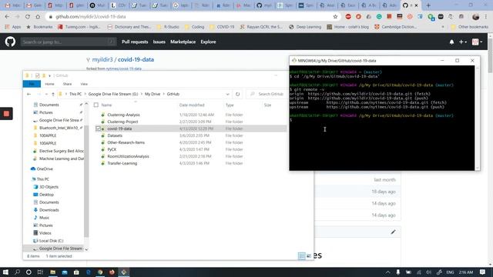Select the PyCK folder
The image size is (493, 277).
click(x=112, y=149)
